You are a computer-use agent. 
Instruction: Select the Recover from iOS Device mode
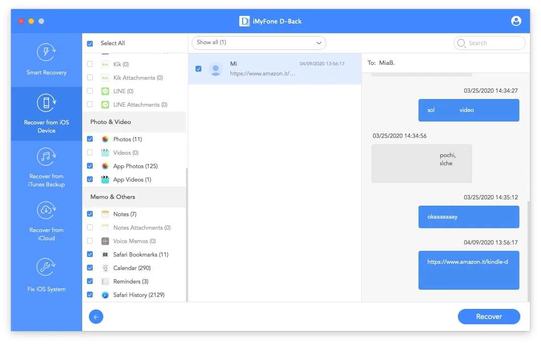[x=46, y=115]
